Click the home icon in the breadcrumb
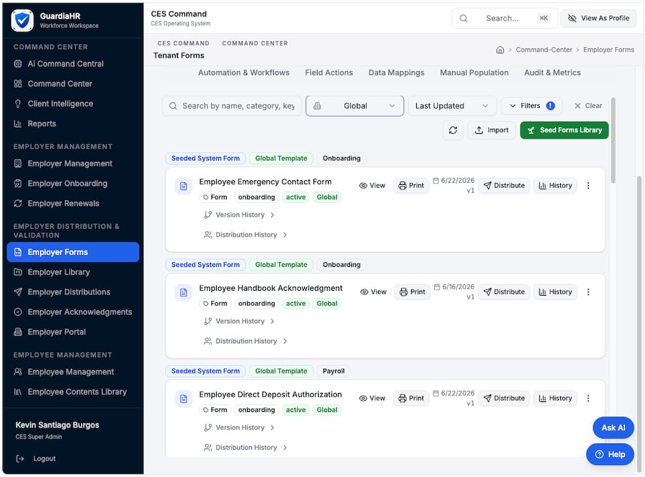645x477 pixels. tap(500, 50)
